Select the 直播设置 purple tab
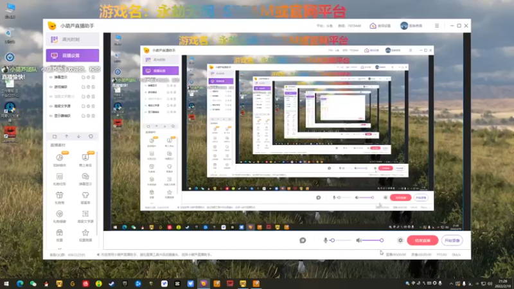The image size is (514, 289). point(73,56)
